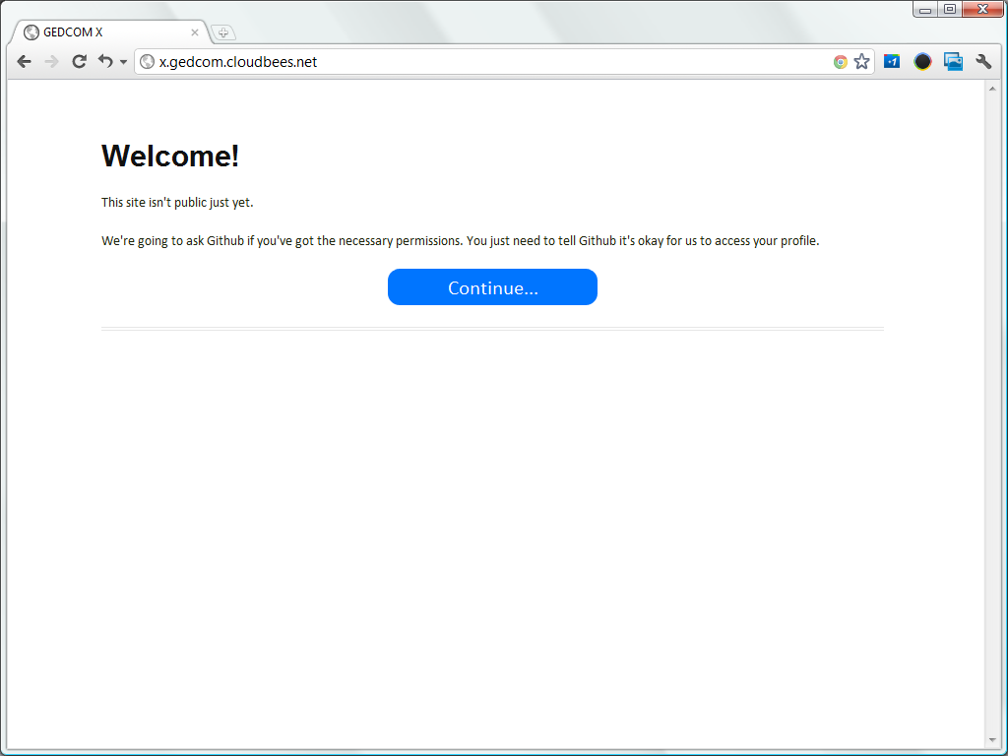The image size is (1008, 756).
Task: Click the Chrome logo icon in the address bar
Action: tap(841, 62)
